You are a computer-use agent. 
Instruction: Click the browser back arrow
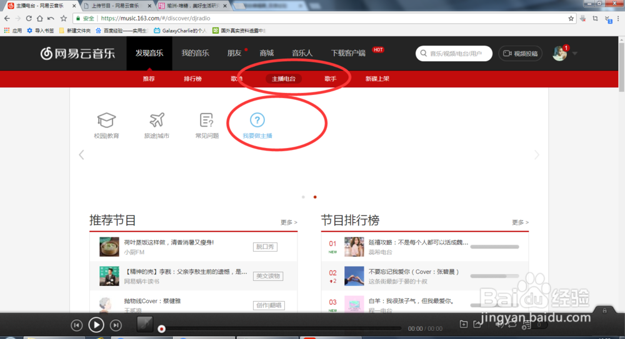point(7,18)
